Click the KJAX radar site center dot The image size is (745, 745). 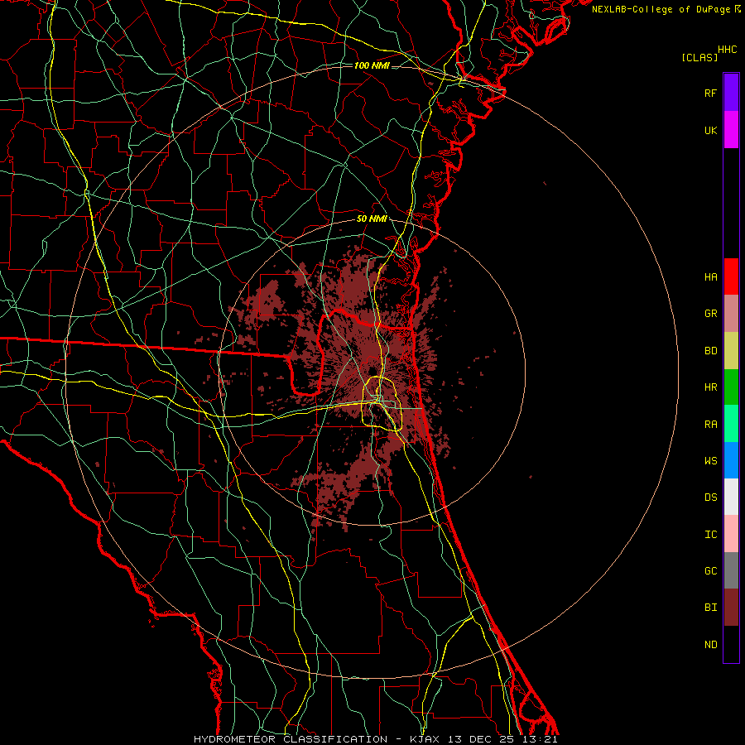click(372, 371)
